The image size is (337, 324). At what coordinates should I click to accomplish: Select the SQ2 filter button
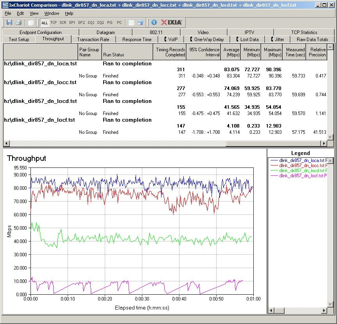[100, 23]
